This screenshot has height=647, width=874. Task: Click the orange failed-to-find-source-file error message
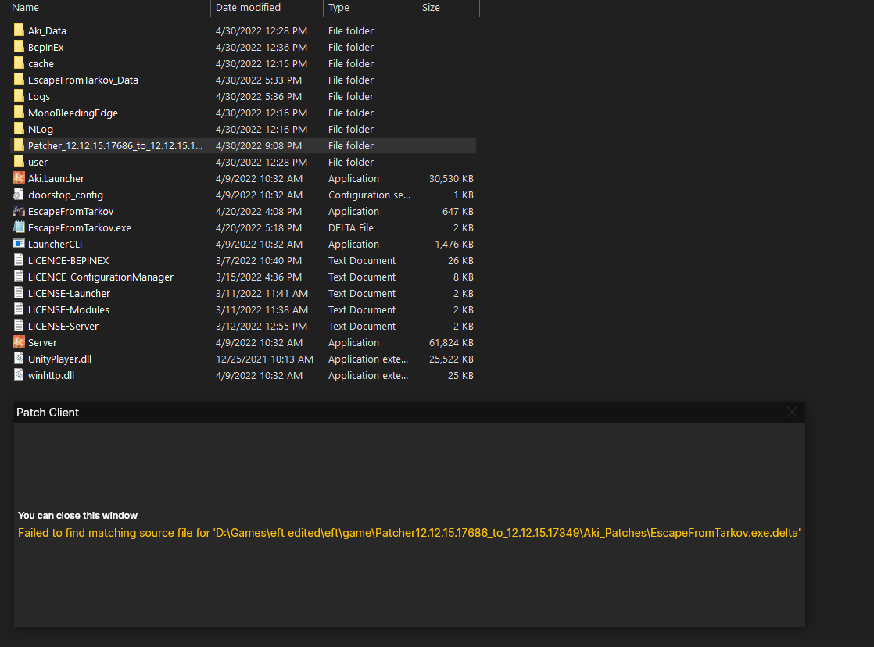[x=409, y=533]
